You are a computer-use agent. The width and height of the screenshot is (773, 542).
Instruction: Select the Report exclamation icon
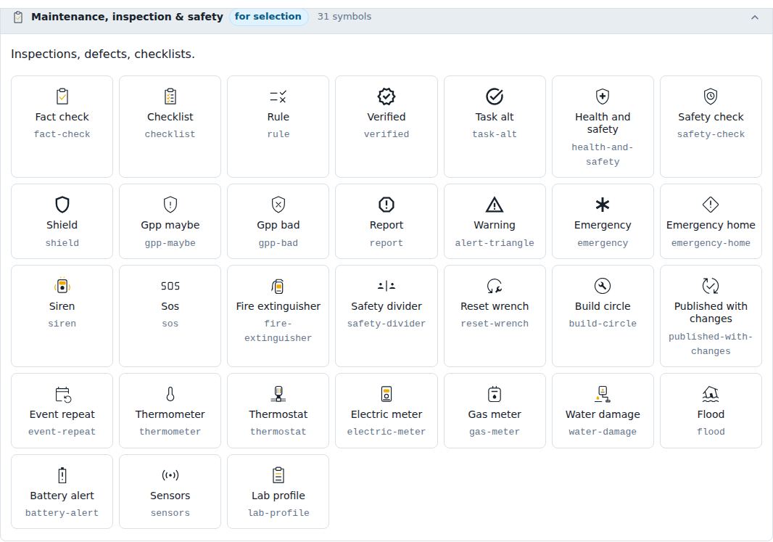click(x=386, y=204)
